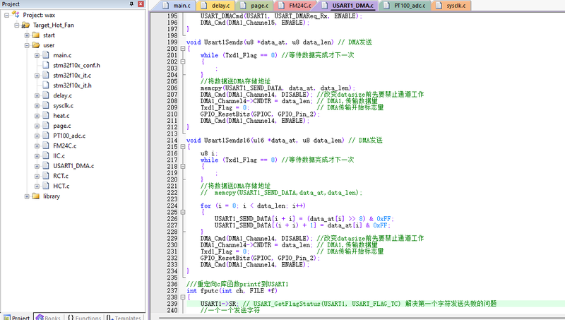
Task: Expand the stm32f10x_it.c tree node
Action: 37,76
